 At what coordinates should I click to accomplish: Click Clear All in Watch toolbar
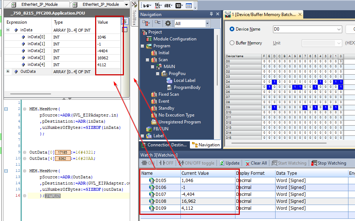[255, 163]
